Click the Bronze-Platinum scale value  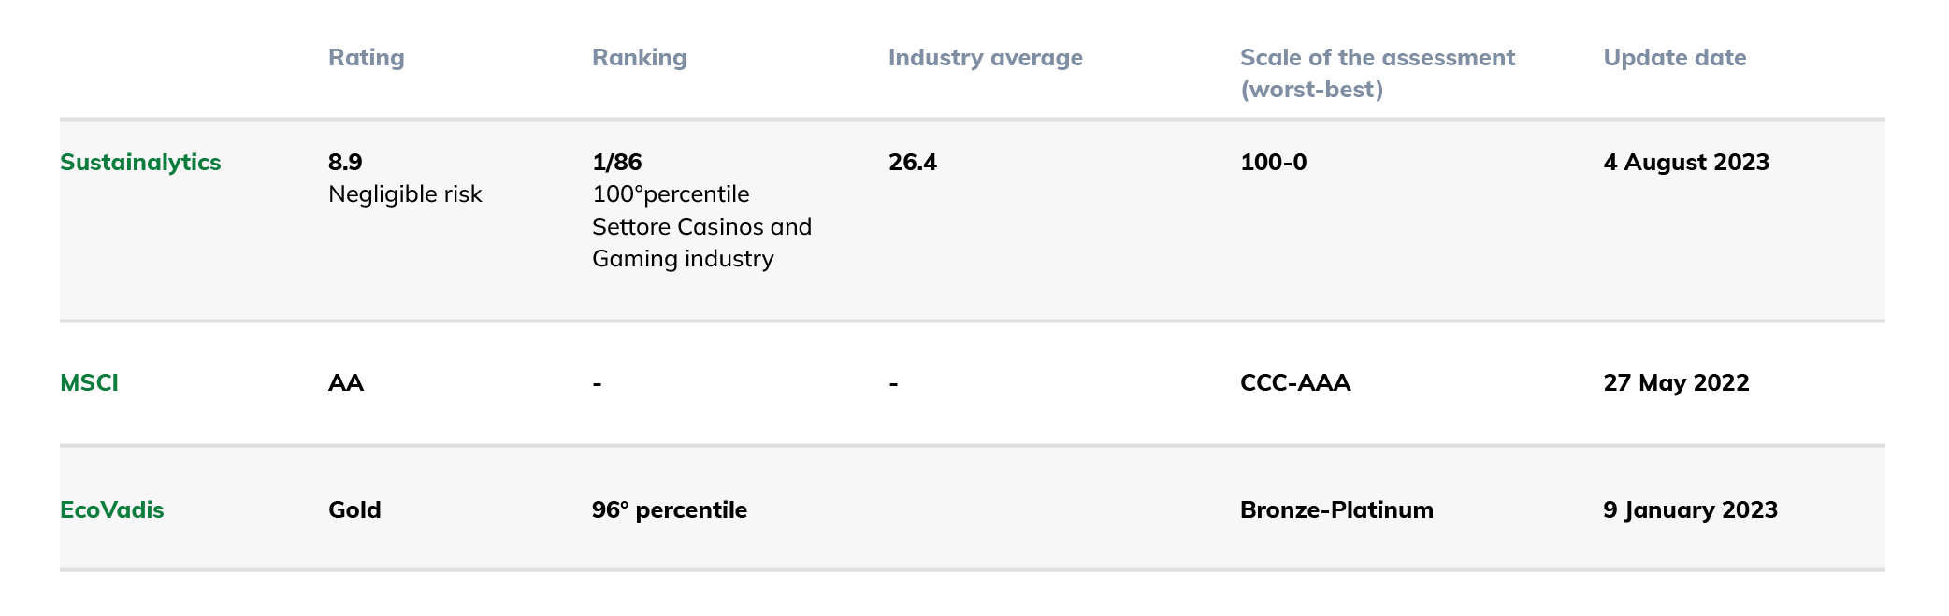tap(1336, 510)
